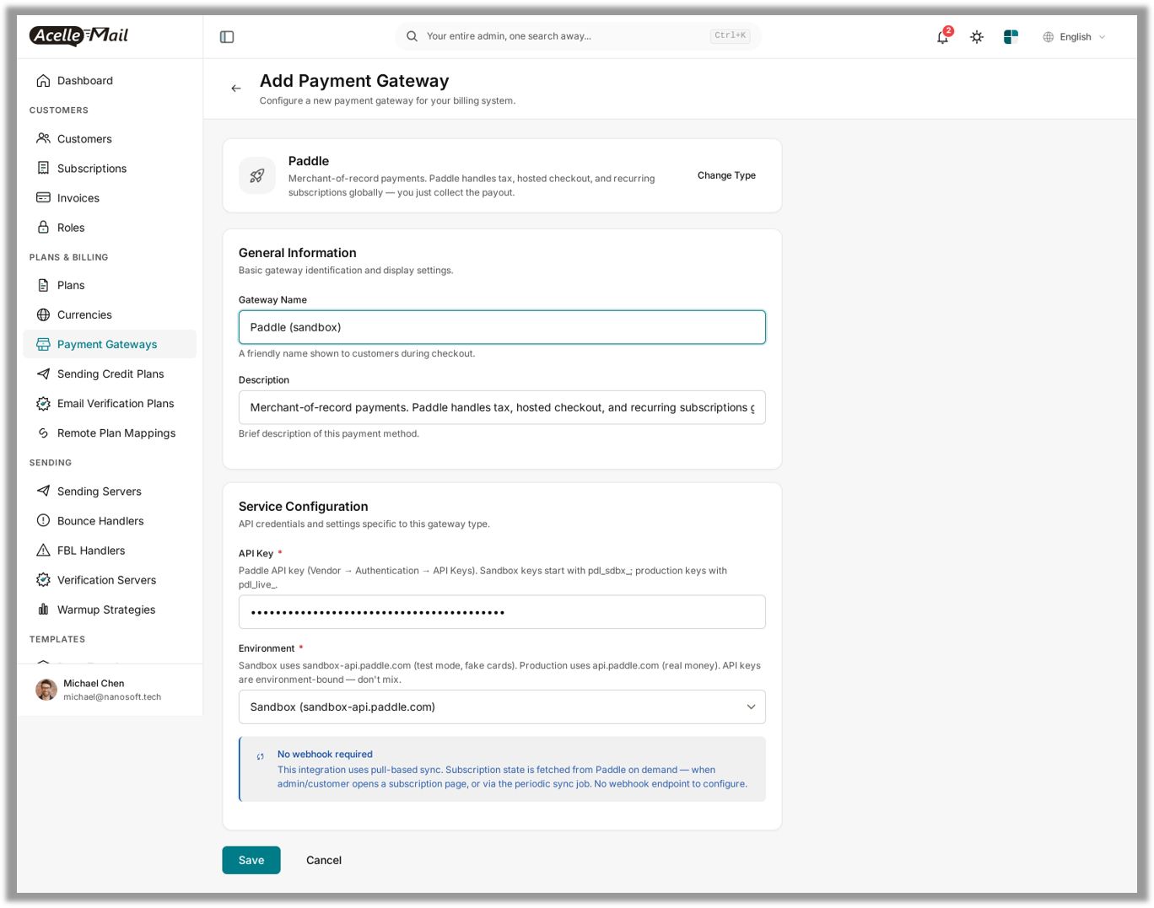Click the 'General Information' heading
The width and height of the screenshot is (1154, 908).
[297, 253]
